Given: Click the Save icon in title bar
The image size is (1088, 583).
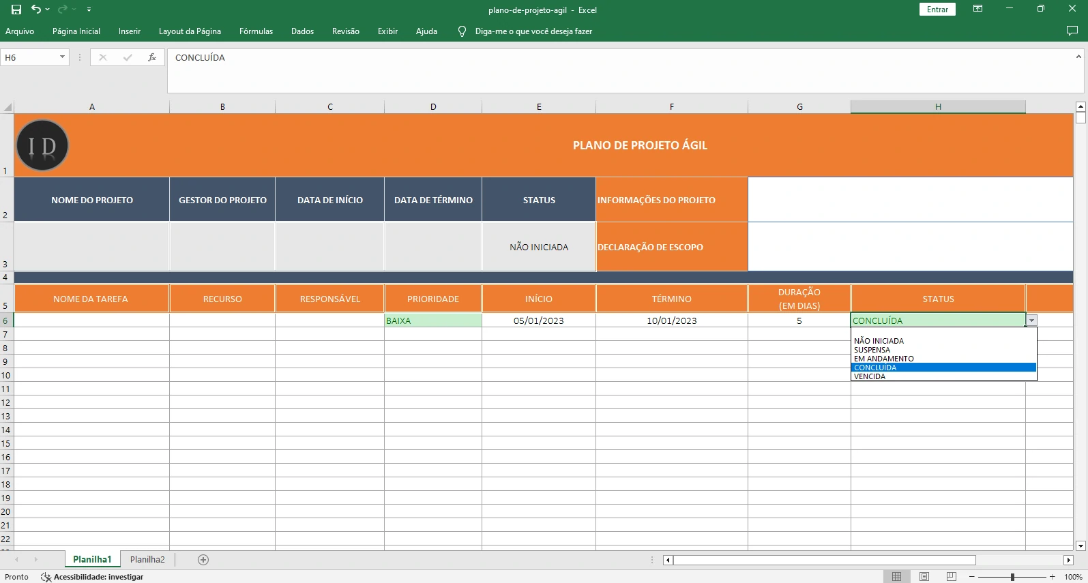Looking at the screenshot, I should (x=16, y=10).
